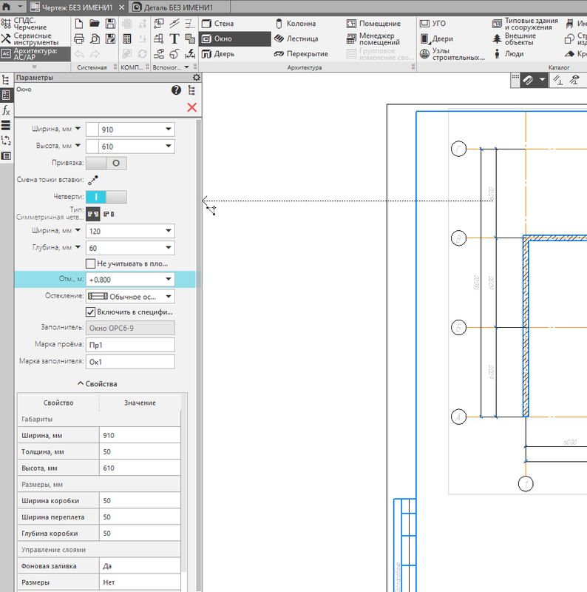
Task: Open print preview with the magnifier page icon
Action: click(95, 39)
